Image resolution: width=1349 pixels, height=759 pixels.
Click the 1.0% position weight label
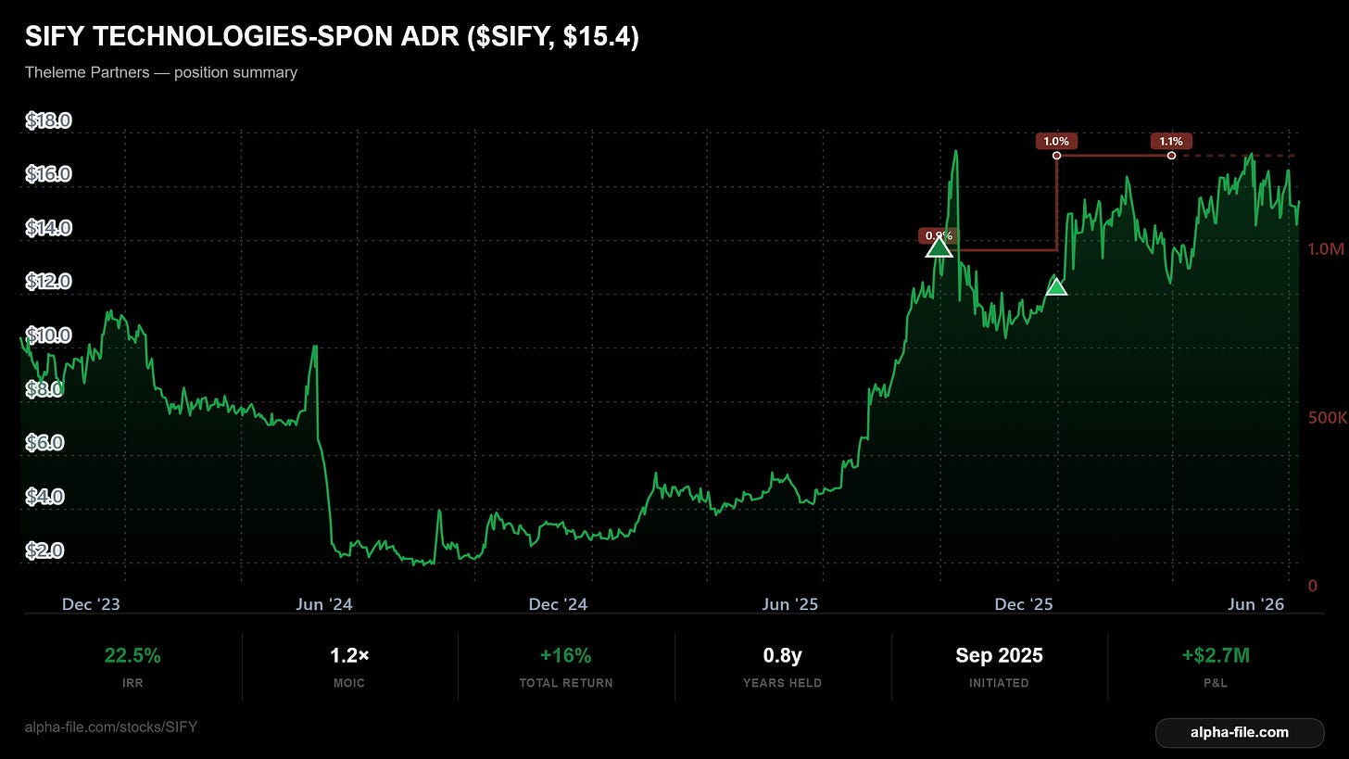pyautogui.click(x=1056, y=142)
